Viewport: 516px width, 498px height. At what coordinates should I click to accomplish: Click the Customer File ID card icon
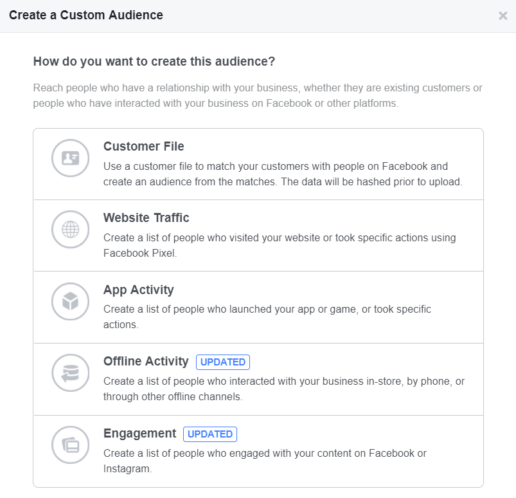tap(70, 158)
